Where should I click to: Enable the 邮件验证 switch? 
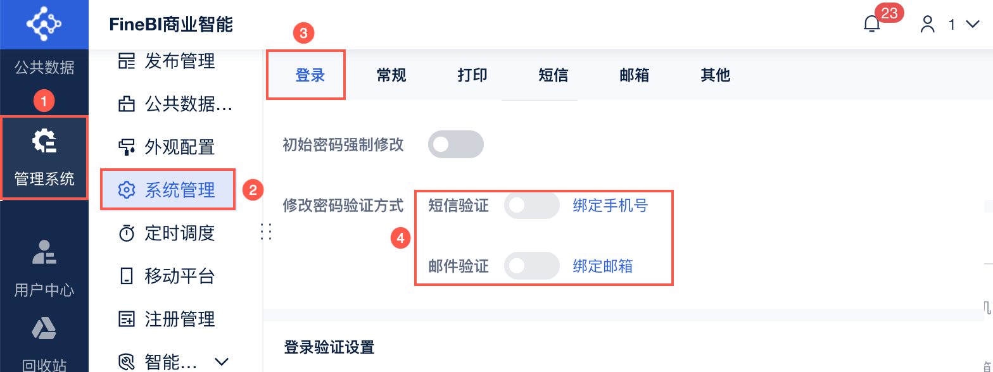point(531,266)
